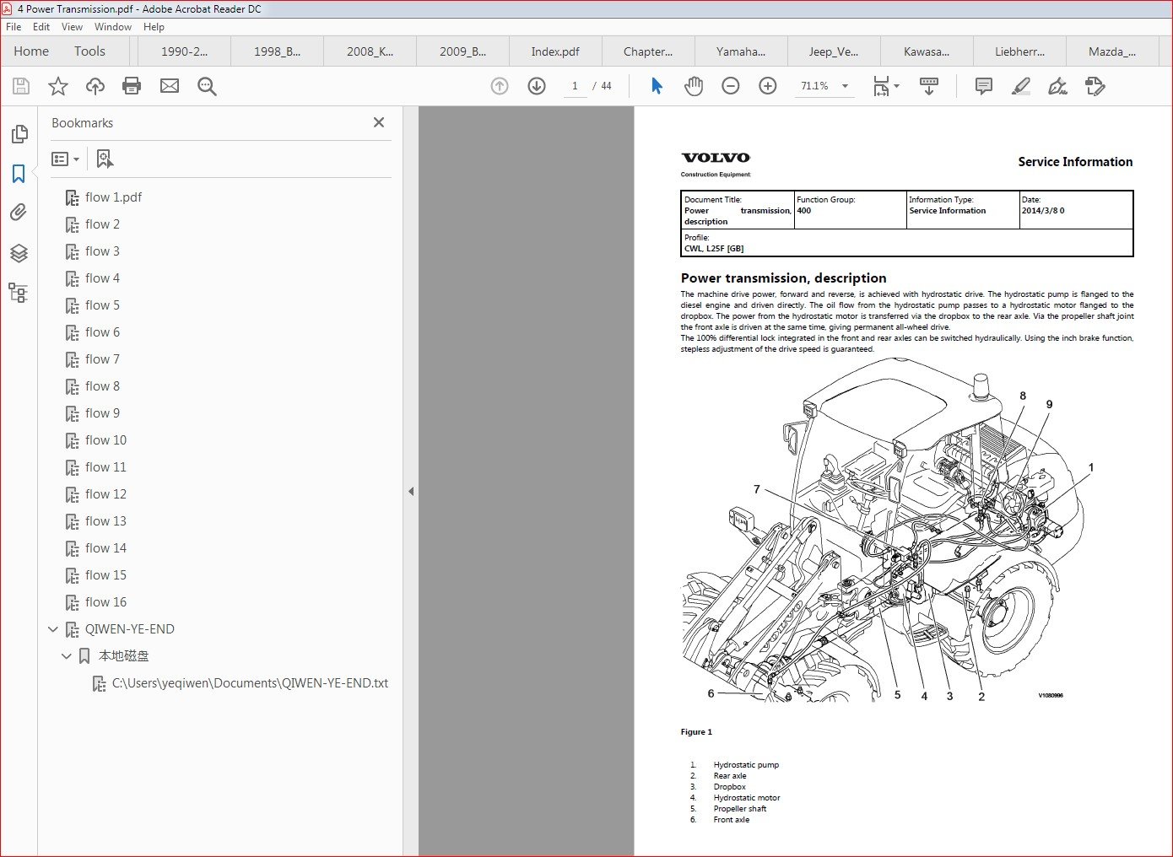Open the Find text magnifier icon
The height and width of the screenshot is (857, 1173).
[207, 86]
